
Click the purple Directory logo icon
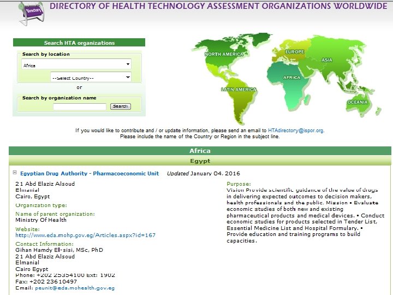coord(32,14)
